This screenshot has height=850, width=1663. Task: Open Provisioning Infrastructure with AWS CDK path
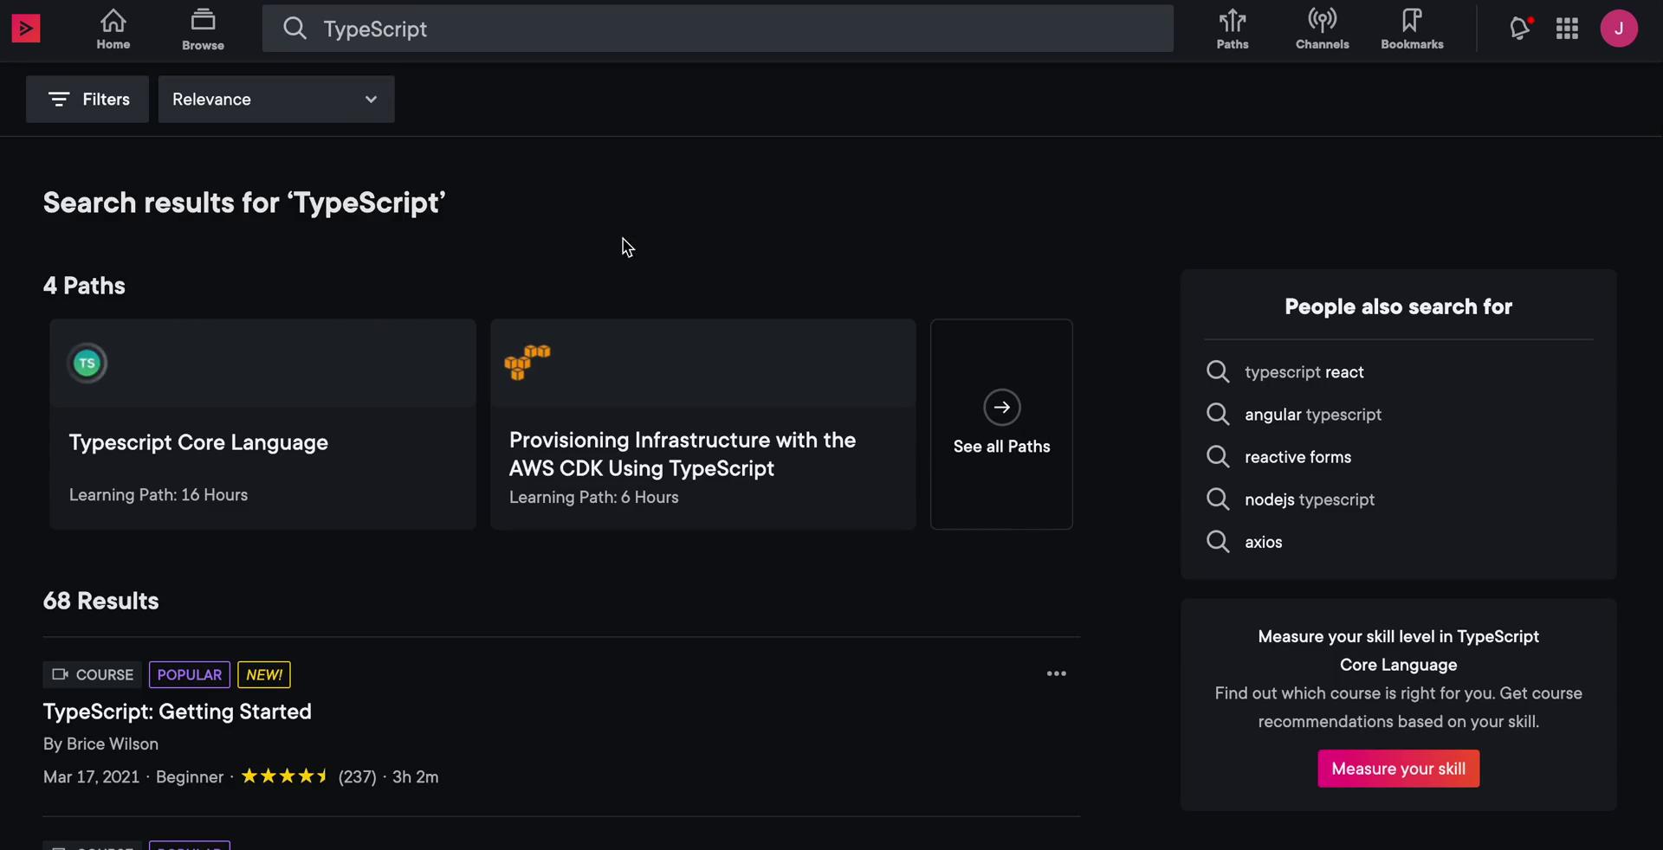[702, 424]
